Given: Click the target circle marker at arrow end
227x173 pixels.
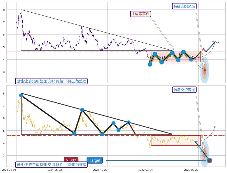Looking at the screenshot, I should coord(209,160).
